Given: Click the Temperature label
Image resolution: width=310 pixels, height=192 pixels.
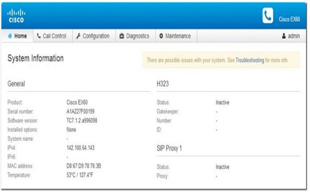Looking at the screenshot, I should pyautogui.click(x=19, y=175).
